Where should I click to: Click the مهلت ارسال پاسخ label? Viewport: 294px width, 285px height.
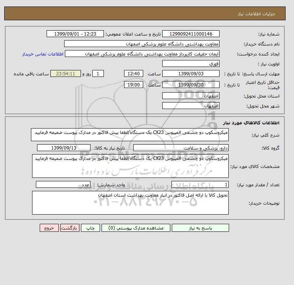[261, 74]
